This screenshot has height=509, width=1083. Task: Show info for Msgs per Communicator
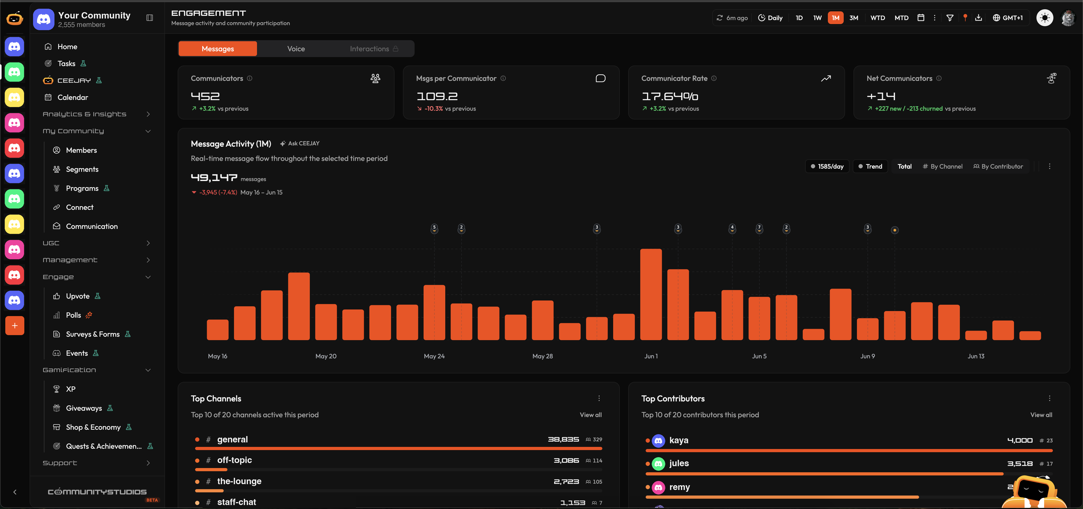pos(503,78)
